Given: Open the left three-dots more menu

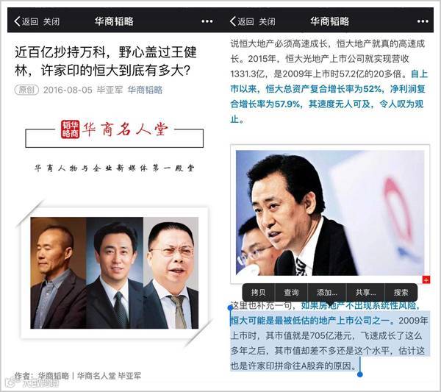Looking at the screenshot, I should pyautogui.click(x=207, y=21).
